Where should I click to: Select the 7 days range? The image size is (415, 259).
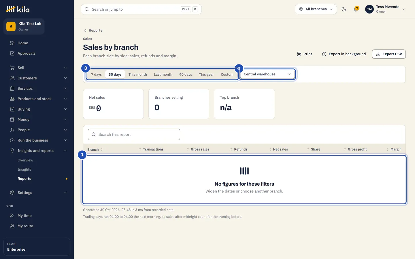pyautogui.click(x=96, y=75)
